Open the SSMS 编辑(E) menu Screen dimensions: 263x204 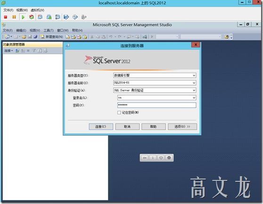pos(21,31)
